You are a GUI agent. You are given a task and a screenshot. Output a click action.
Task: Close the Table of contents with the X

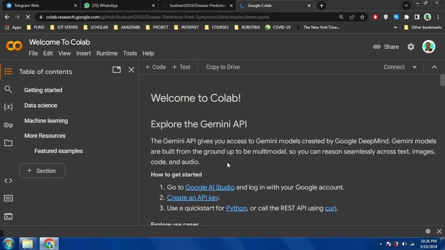(x=131, y=70)
